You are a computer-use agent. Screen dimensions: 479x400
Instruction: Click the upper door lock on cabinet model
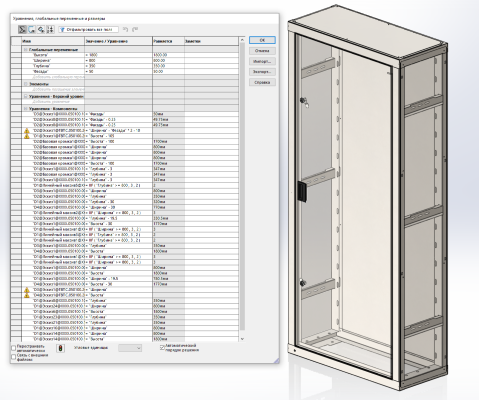[x=304, y=101]
